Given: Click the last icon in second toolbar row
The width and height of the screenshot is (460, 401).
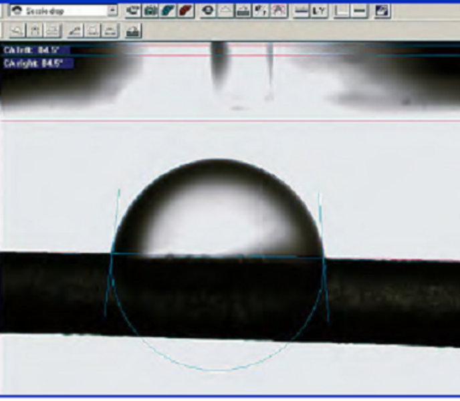Looking at the screenshot, I should tap(133, 31).
